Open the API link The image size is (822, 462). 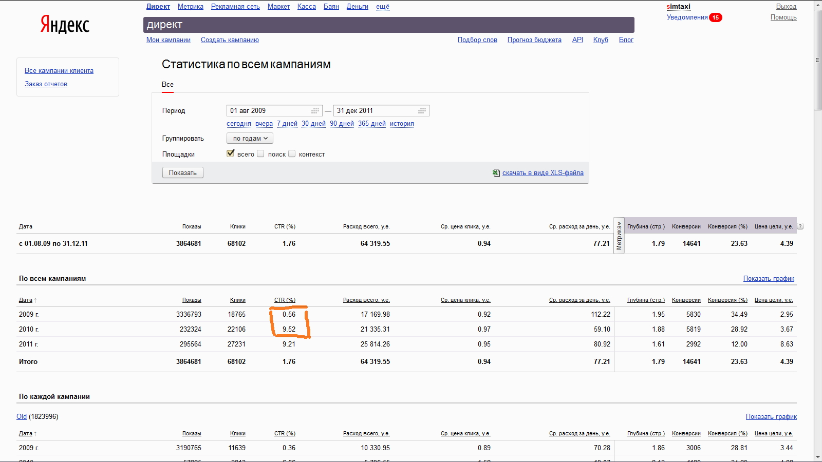click(x=577, y=40)
